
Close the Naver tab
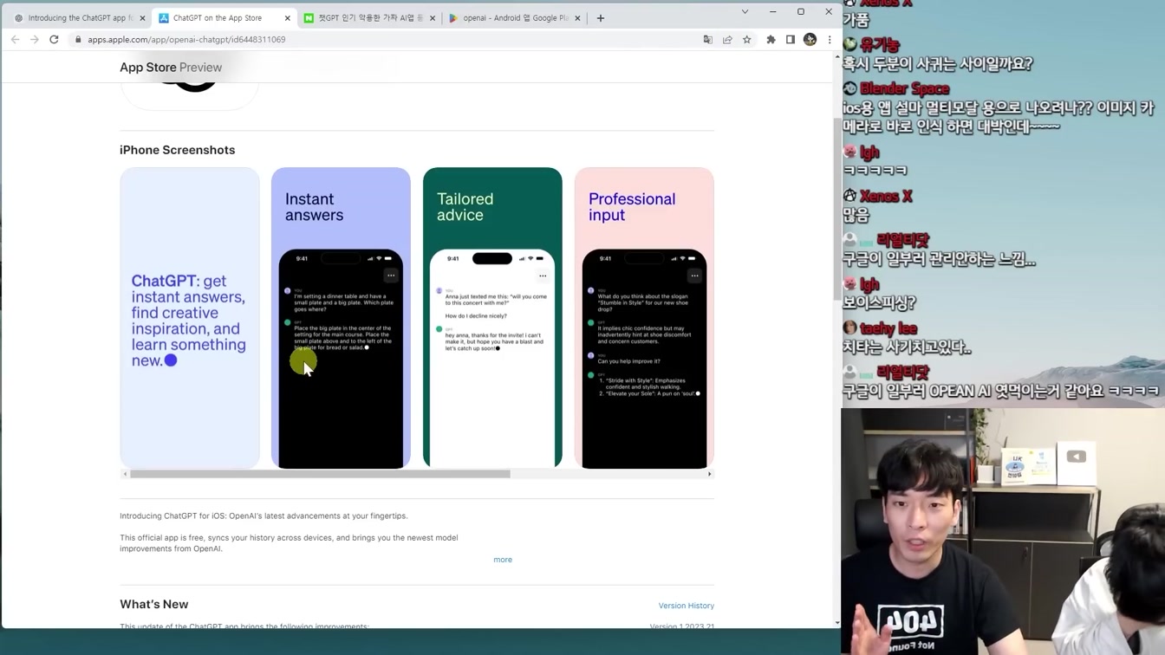[433, 17]
